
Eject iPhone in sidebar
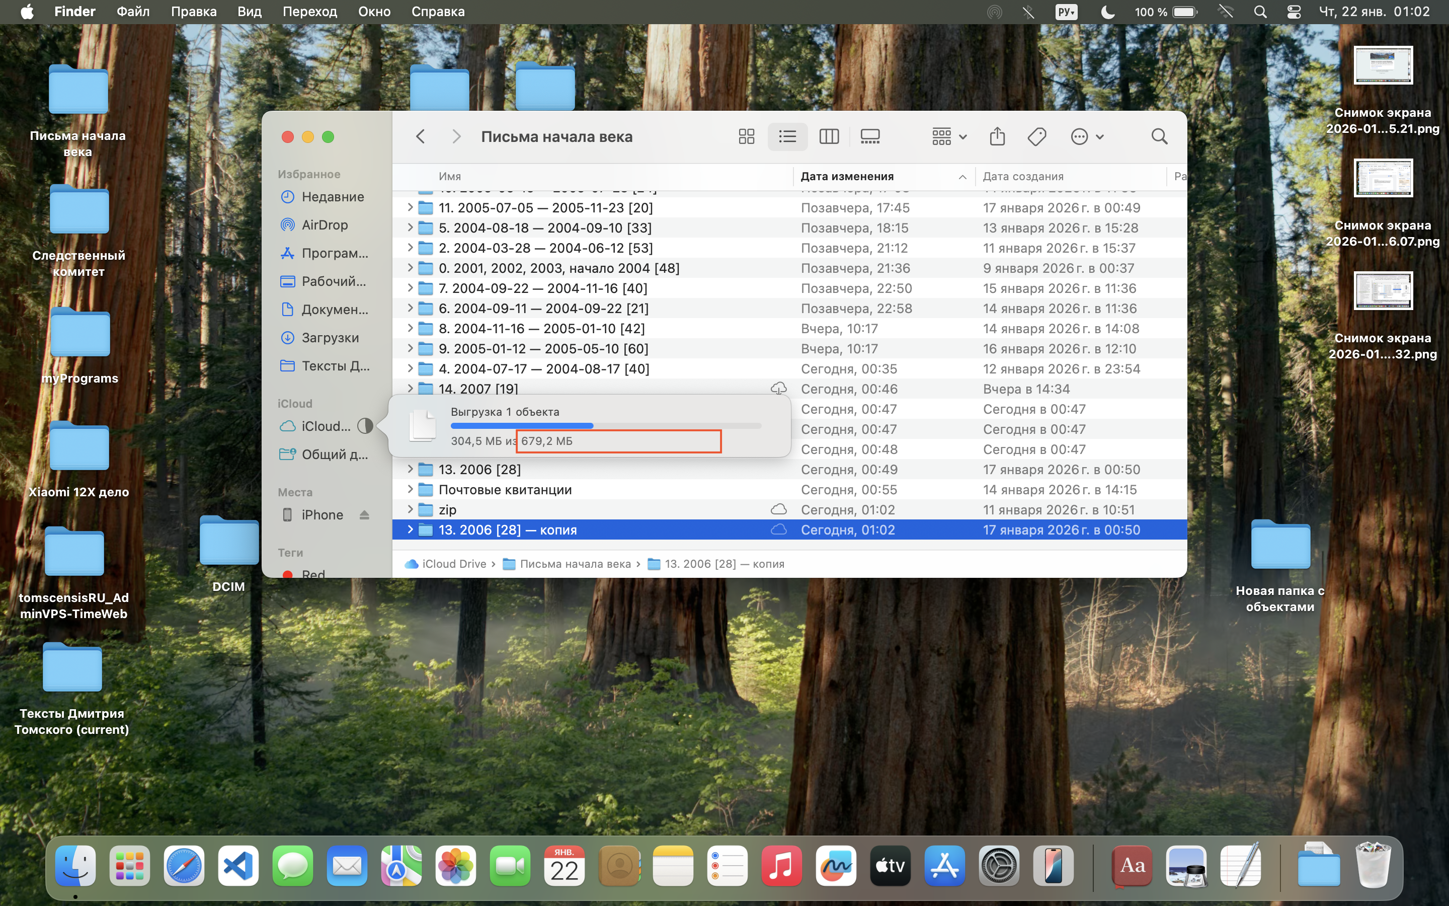coord(364,515)
